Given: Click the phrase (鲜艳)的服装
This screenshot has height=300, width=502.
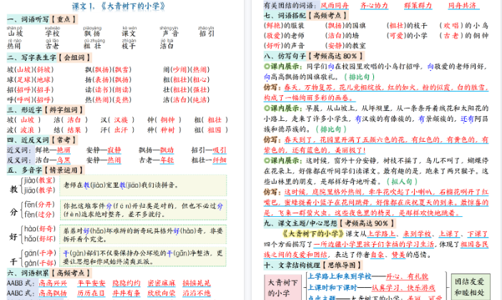Looking at the screenshot, I should pyautogui.click(x=285, y=26).
